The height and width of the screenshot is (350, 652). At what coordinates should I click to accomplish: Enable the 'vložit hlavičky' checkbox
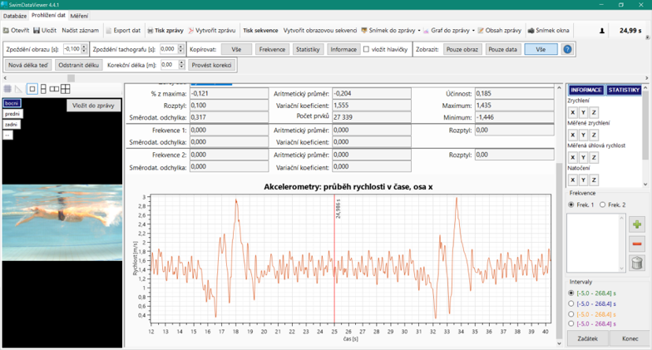(367, 50)
